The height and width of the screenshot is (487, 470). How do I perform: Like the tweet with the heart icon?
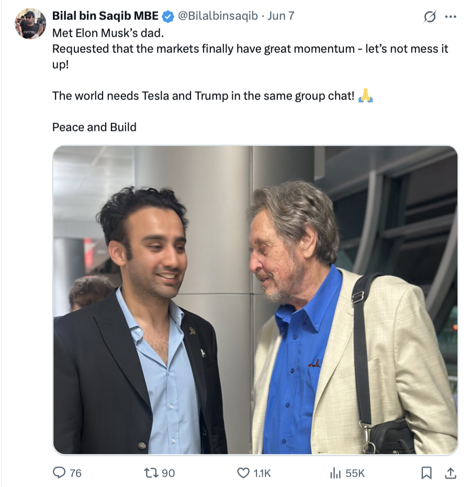[x=243, y=473]
